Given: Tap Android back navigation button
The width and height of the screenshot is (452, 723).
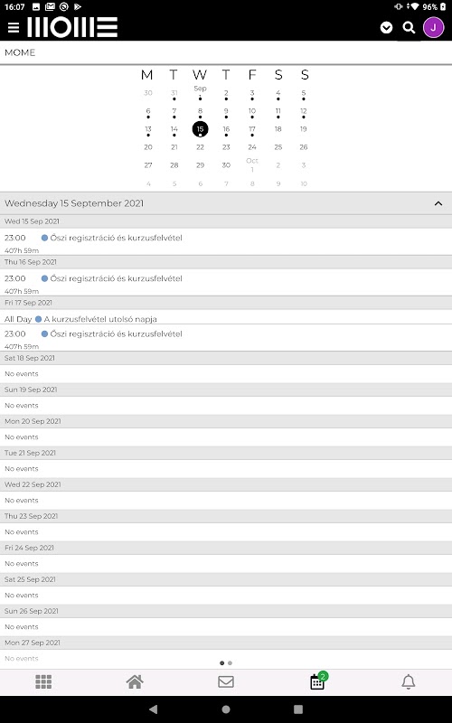Looking at the screenshot, I should pyautogui.click(x=154, y=709).
